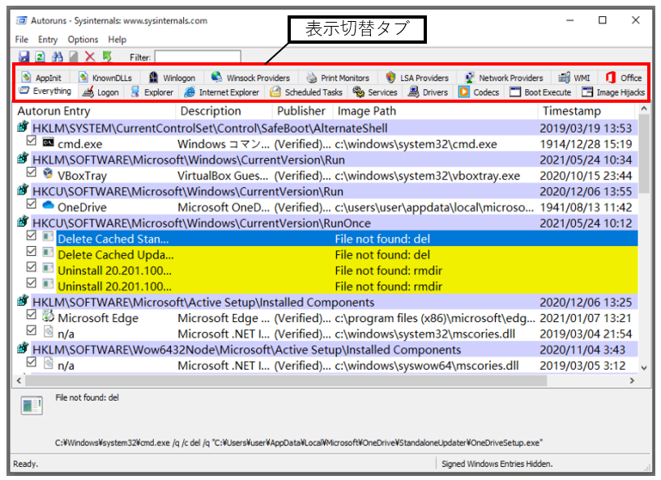Click the Microsoft Edge entry icon
661x480 pixels.
coord(48,316)
